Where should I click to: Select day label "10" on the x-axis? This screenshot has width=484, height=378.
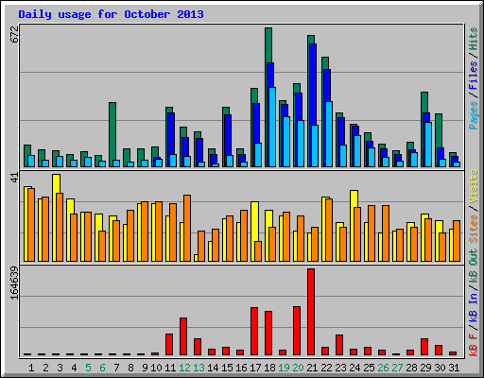point(156,368)
